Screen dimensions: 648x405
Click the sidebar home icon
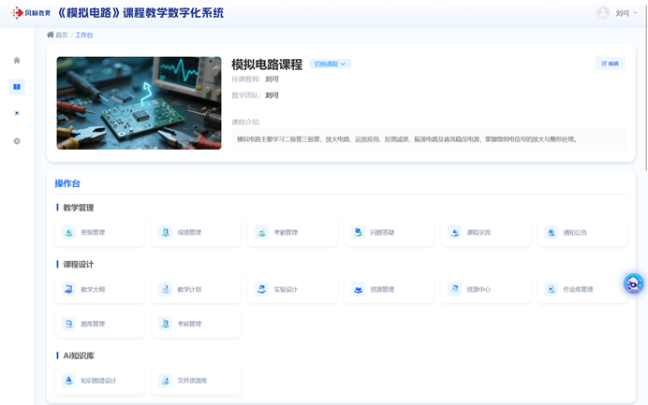point(17,60)
